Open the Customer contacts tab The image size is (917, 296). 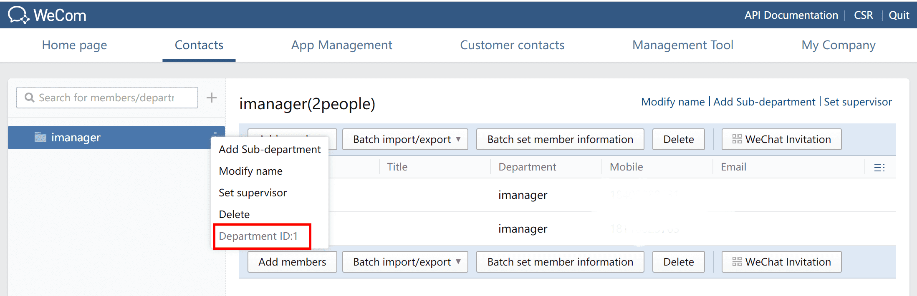[512, 45]
